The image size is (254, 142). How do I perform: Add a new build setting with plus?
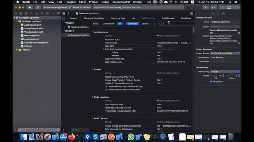click(155, 24)
